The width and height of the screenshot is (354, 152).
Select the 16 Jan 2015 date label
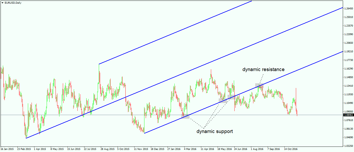click(x=7, y=149)
